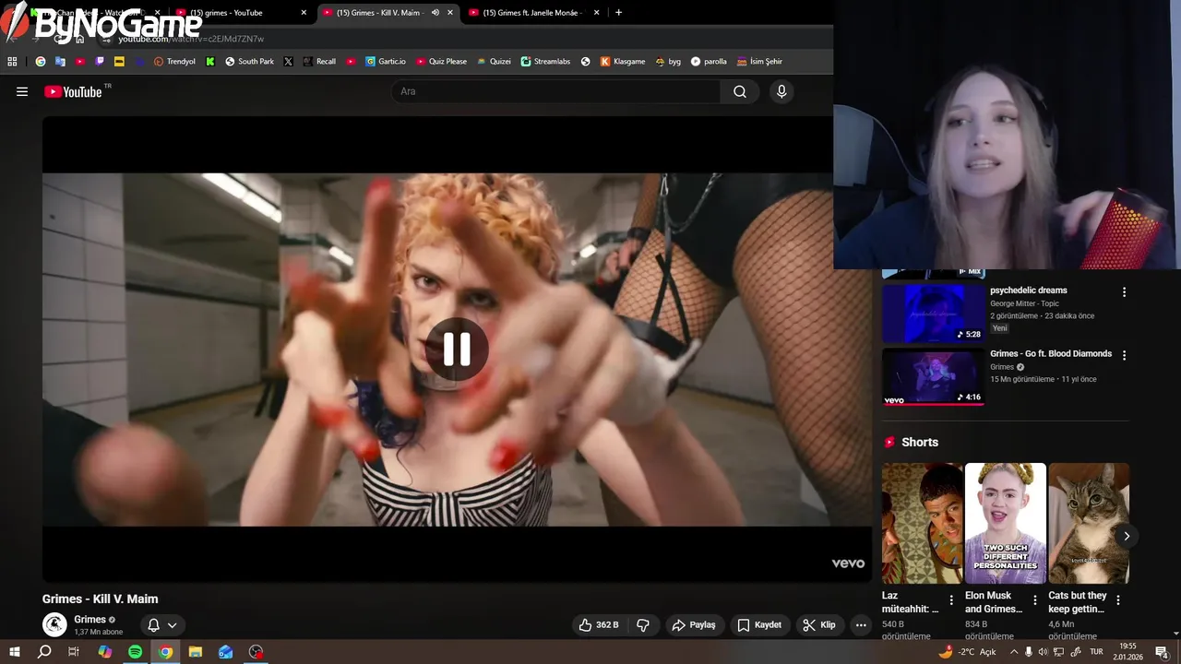Screen dimensions: 1181x664
Task: Share the video with Paylaş
Action: click(694, 624)
